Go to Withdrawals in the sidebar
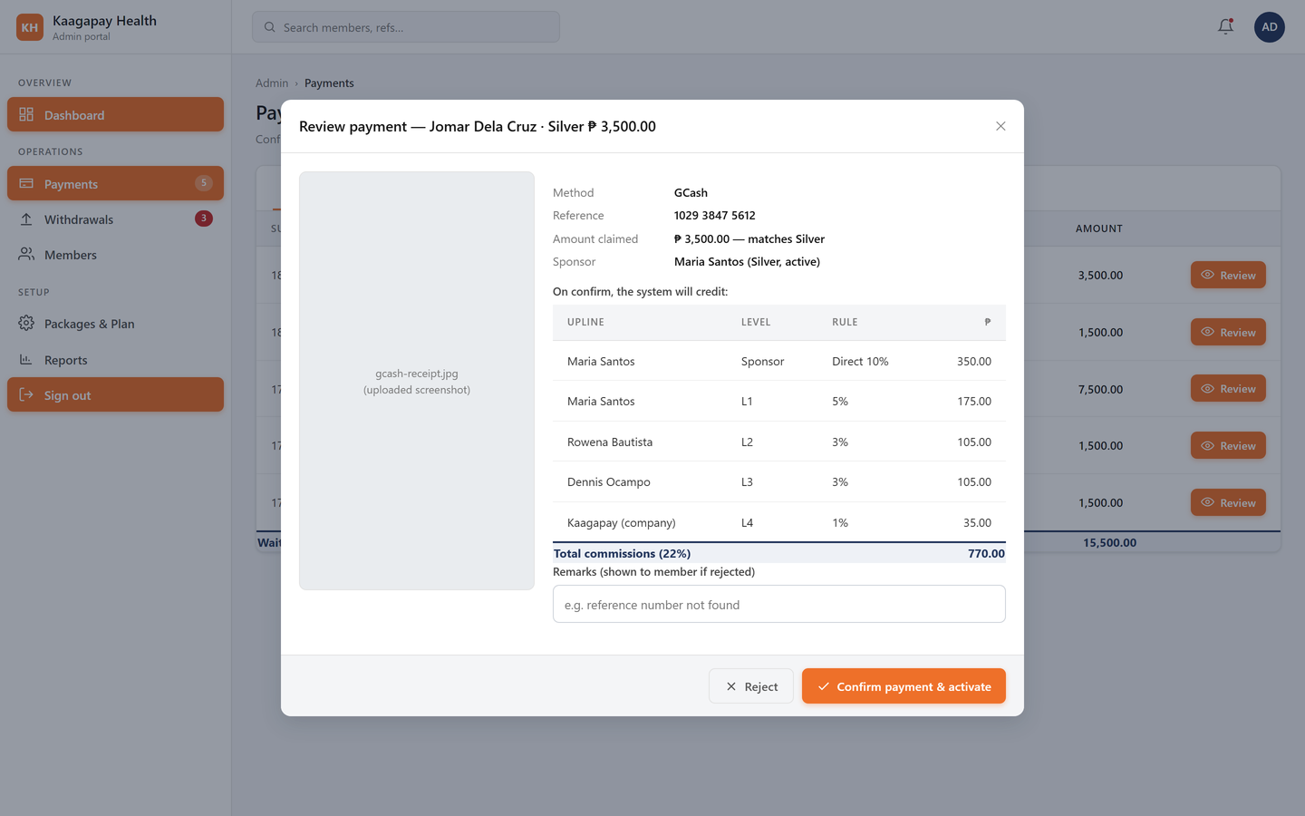 click(115, 219)
